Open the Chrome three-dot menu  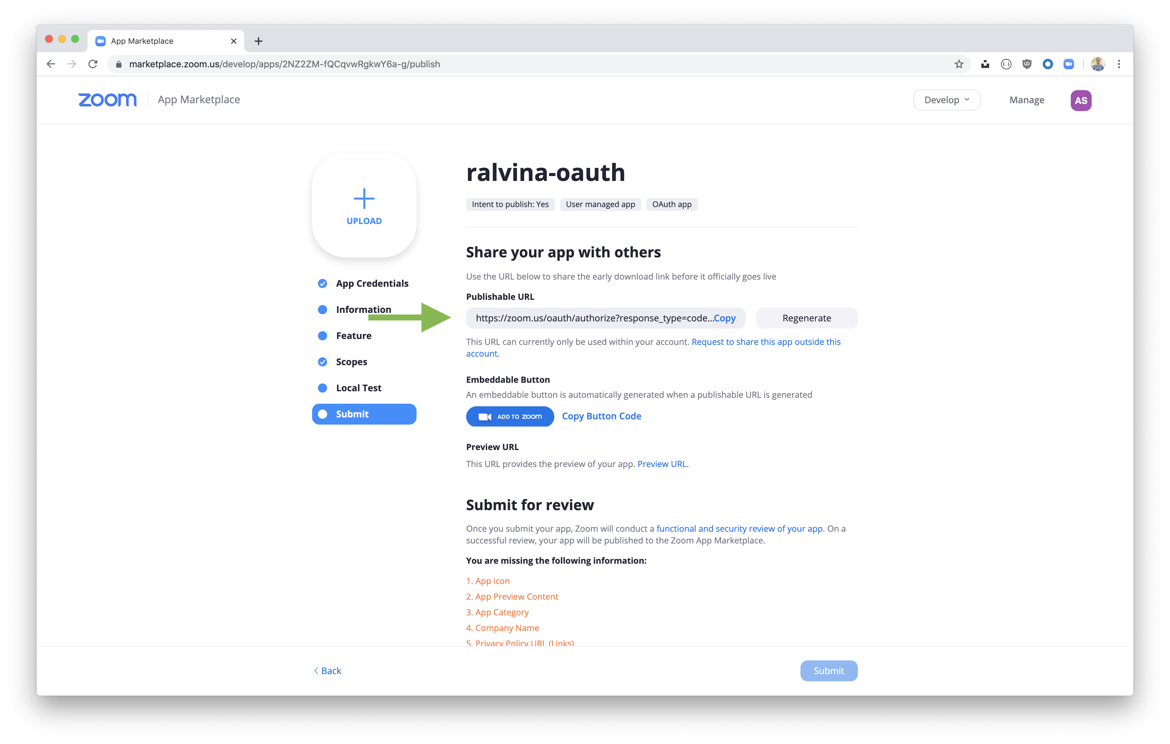click(x=1119, y=64)
